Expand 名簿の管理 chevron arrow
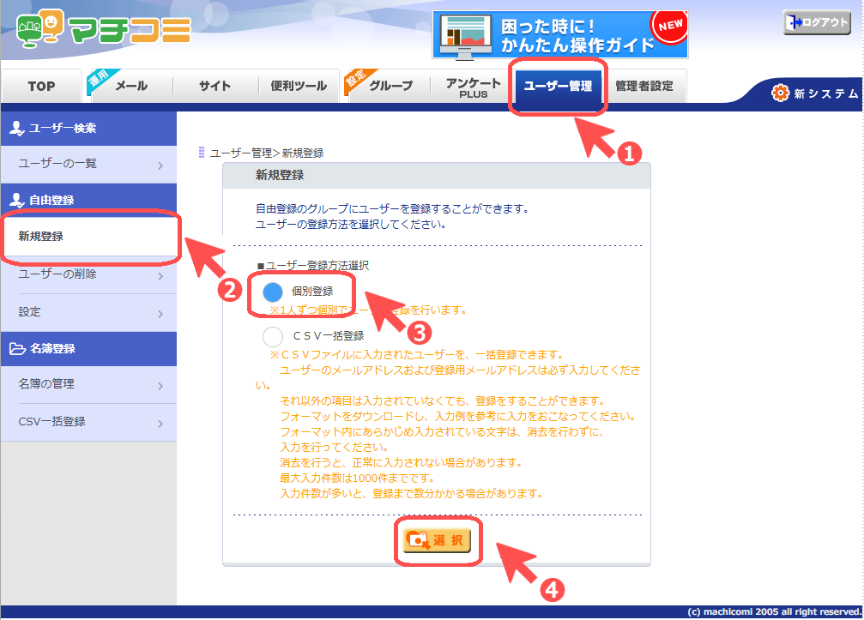 click(160, 386)
